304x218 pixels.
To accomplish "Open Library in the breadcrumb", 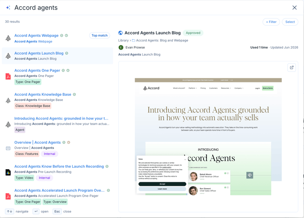I will (x=123, y=40).
